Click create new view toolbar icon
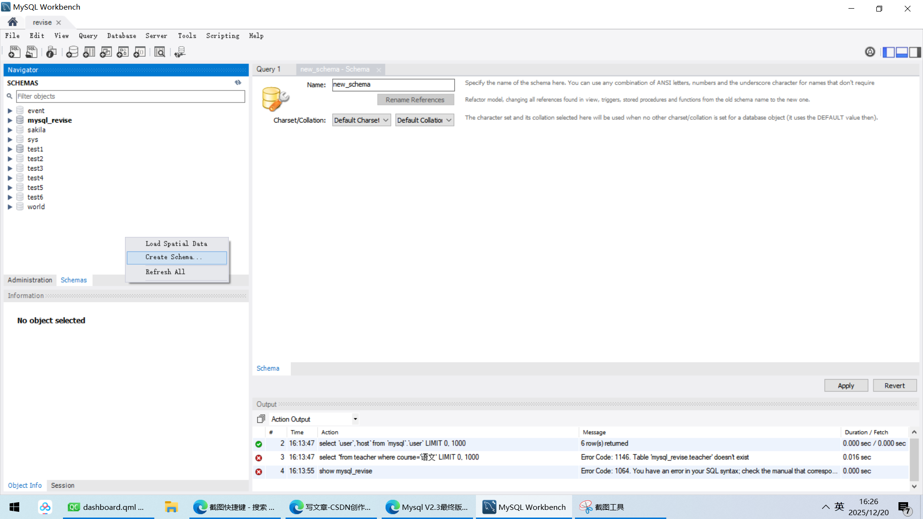 tap(106, 52)
